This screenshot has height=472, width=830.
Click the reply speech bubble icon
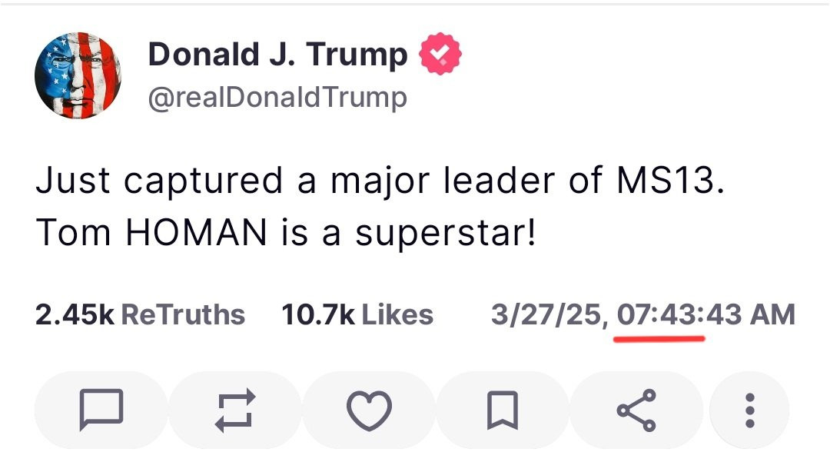pyautogui.click(x=101, y=409)
